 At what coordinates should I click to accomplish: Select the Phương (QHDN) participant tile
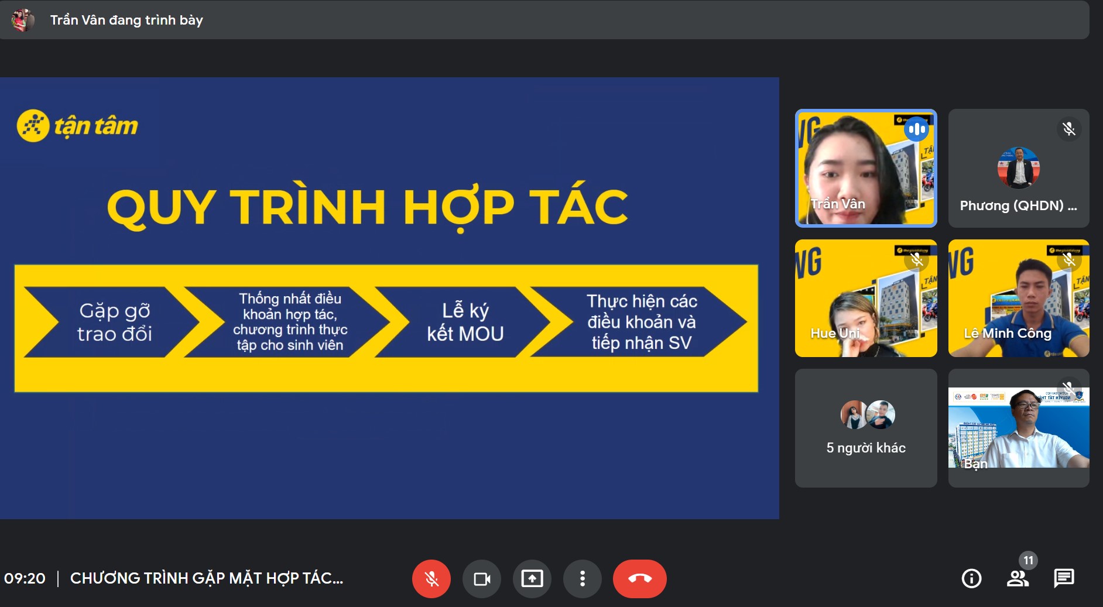1018,169
